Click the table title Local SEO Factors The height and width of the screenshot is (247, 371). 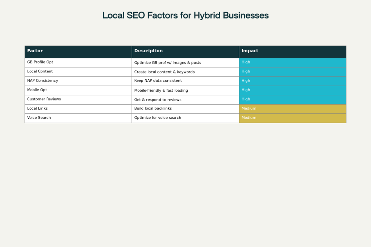[x=185, y=15]
